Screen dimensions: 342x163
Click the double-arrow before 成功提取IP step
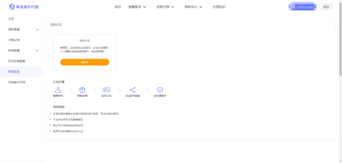[147, 90]
